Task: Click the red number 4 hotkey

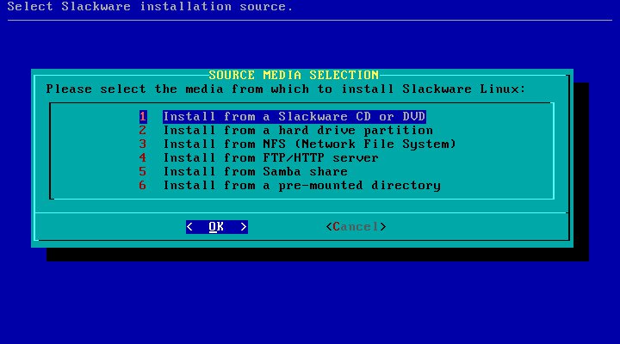Action: tap(143, 158)
